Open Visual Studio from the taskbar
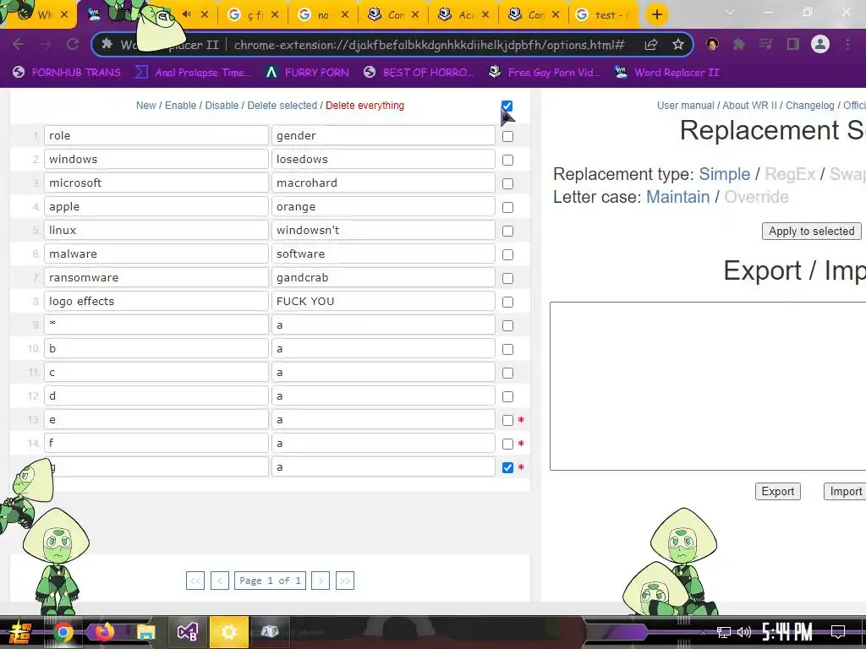 coord(187,632)
